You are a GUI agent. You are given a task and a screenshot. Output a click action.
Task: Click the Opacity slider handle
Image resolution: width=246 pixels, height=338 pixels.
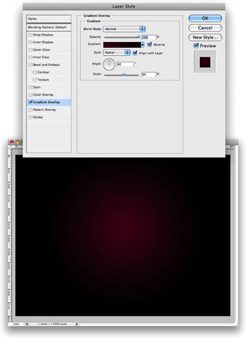coord(138,37)
